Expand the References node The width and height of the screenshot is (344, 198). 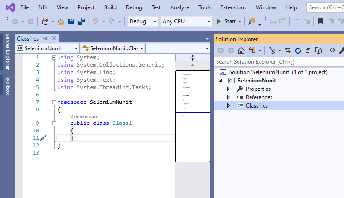tap(228, 97)
